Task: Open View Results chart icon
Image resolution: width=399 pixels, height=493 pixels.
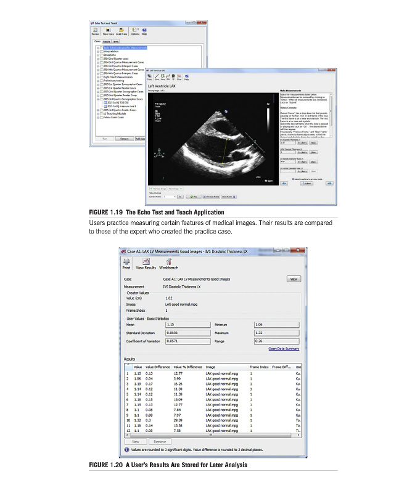Action: (x=146, y=263)
